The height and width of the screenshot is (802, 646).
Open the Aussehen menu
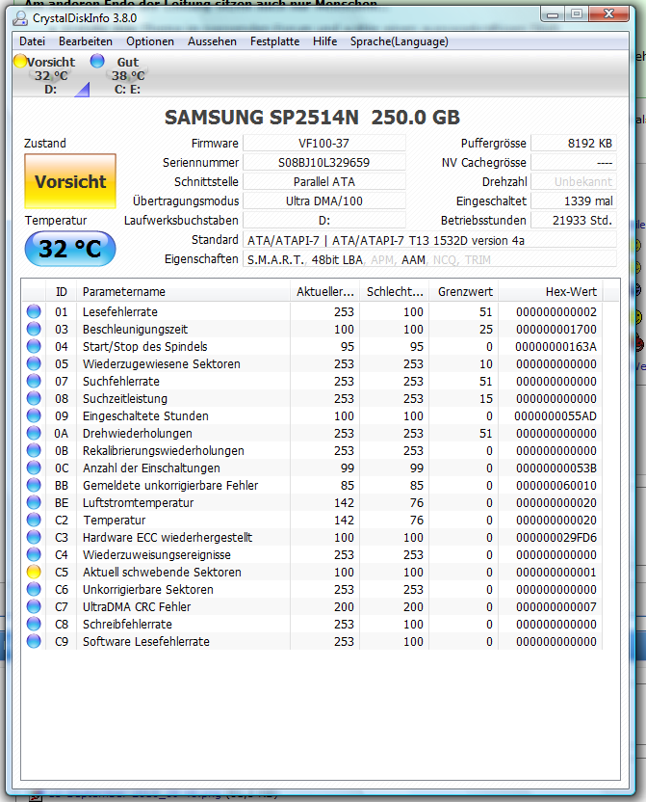(212, 41)
